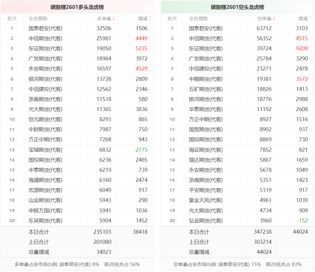Sort short table by 空单量 arrow icon
This screenshot has width=315, height=272.
click(274, 19)
